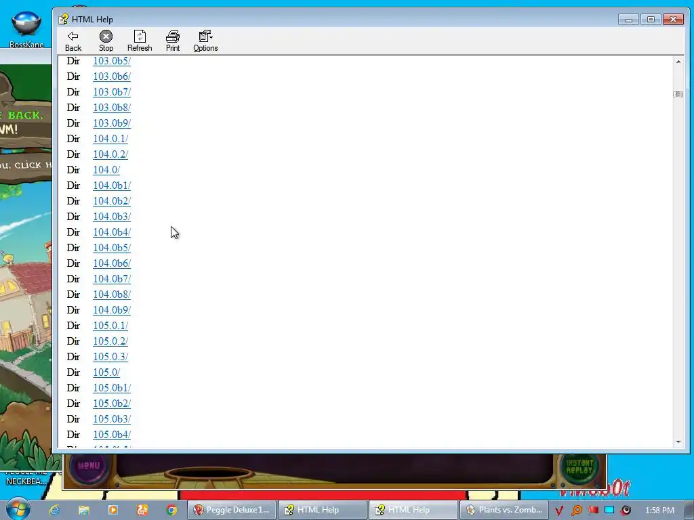Screen dimensions: 694x520
Task: Open the 105.0.1/ directory link
Action: 110,326
